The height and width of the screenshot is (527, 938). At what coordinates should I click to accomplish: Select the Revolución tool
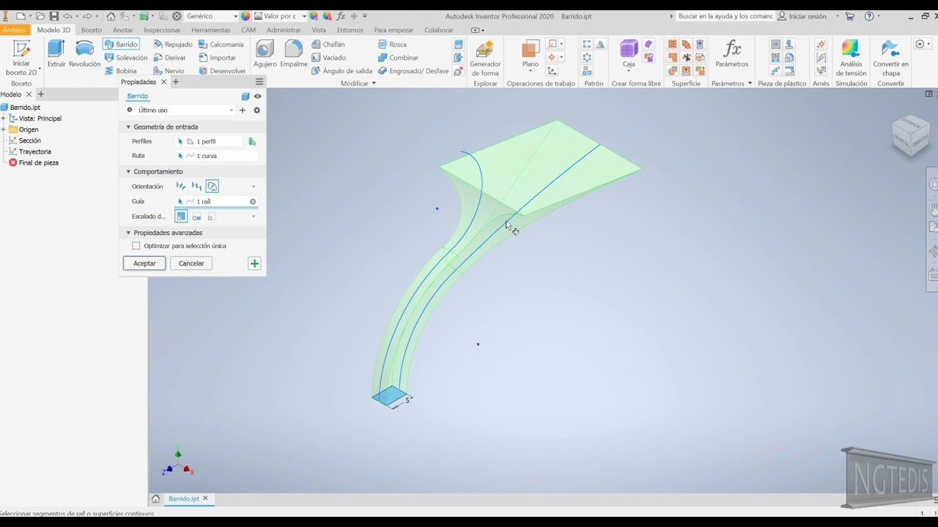pyautogui.click(x=85, y=54)
